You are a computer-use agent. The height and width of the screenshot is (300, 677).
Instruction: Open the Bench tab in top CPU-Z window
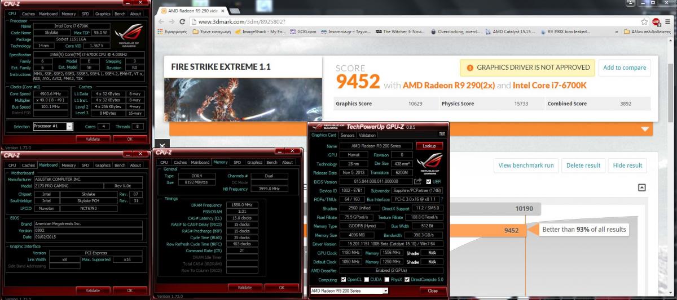click(x=120, y=14)
